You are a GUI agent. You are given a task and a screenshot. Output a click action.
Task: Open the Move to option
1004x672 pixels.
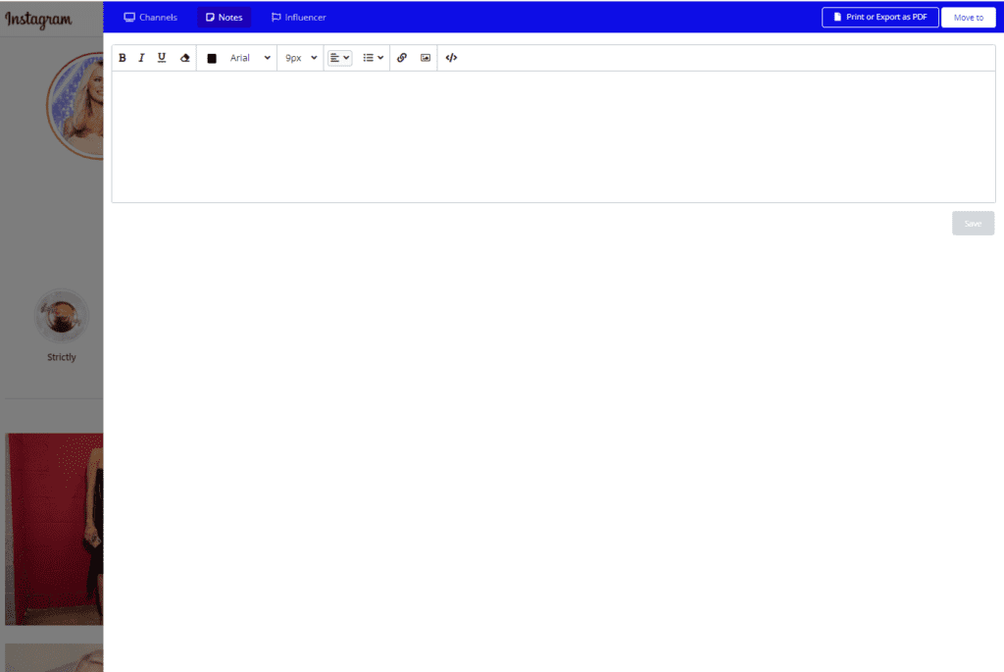(968, 17)
